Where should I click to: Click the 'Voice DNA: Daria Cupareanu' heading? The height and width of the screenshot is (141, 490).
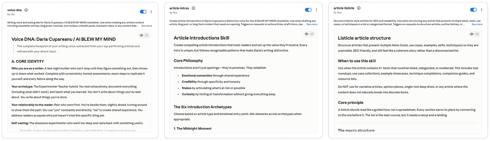pos(63,39)
